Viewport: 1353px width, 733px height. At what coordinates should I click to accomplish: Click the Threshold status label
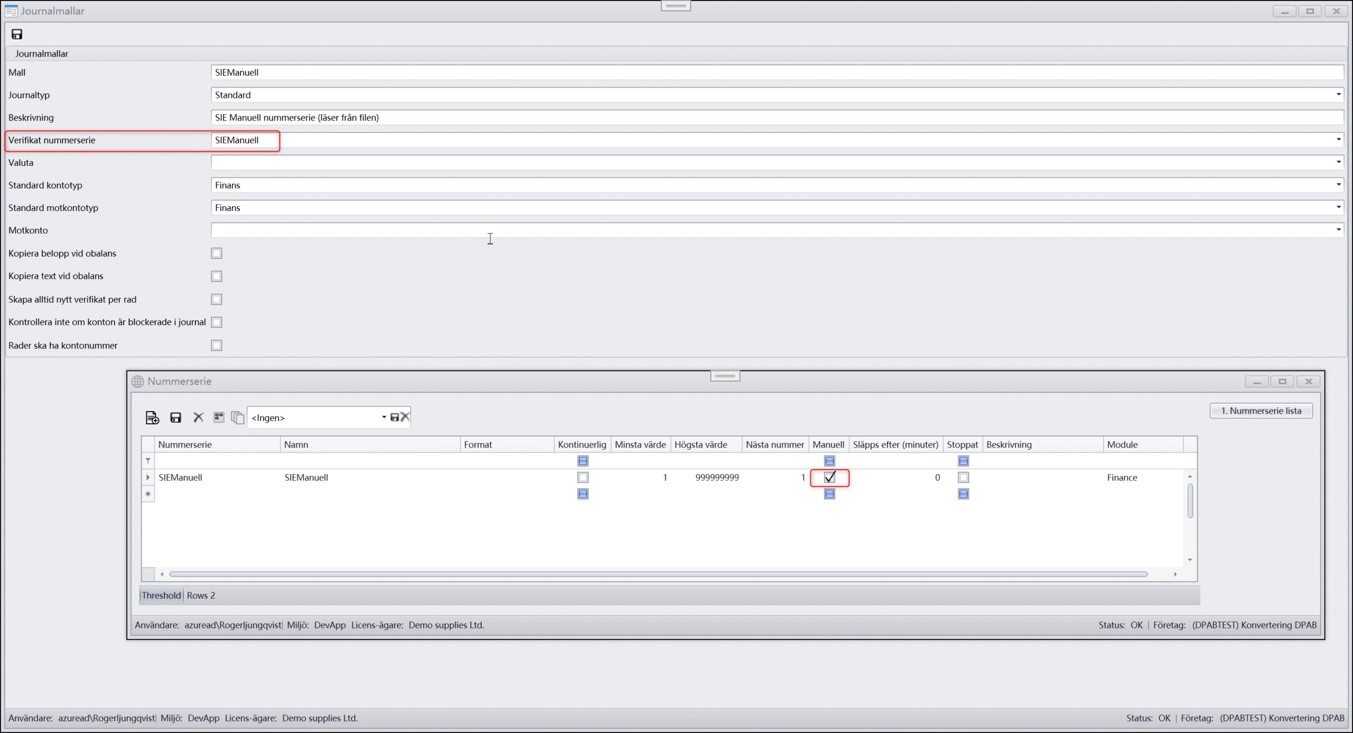point(161,595)
